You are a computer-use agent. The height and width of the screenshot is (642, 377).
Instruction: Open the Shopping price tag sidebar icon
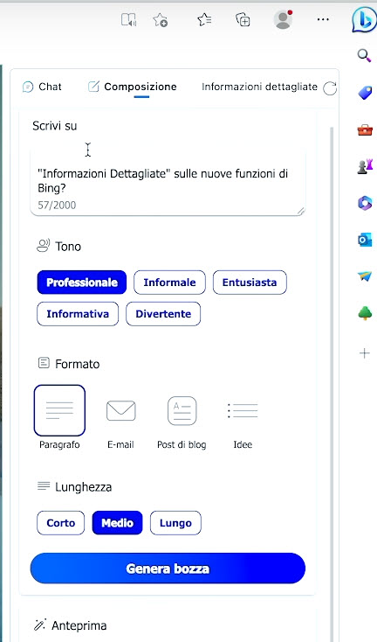click(x=365, y=93)
